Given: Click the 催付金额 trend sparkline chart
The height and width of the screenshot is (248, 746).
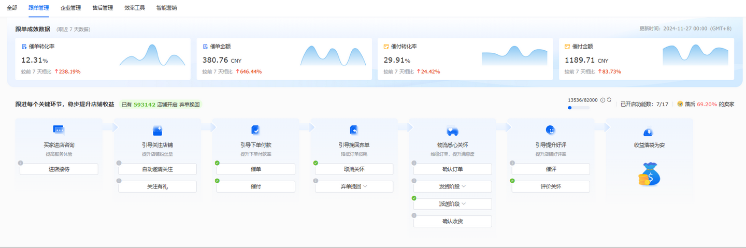Looking at the screenshot, I should click(x=696, y=55).
